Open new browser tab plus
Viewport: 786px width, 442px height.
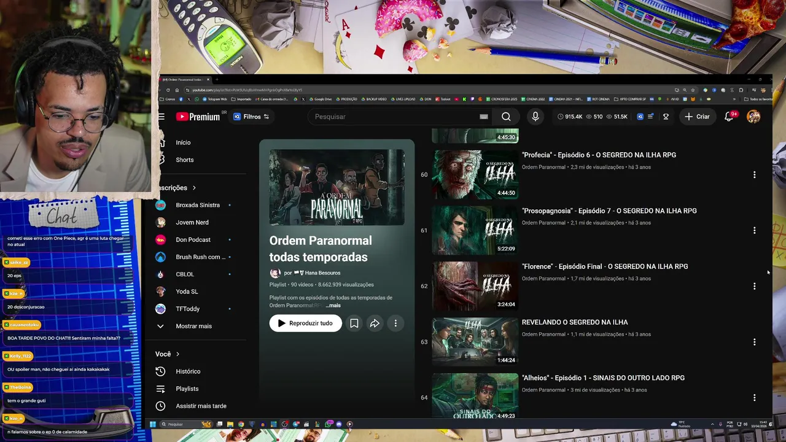pos(217,79)
